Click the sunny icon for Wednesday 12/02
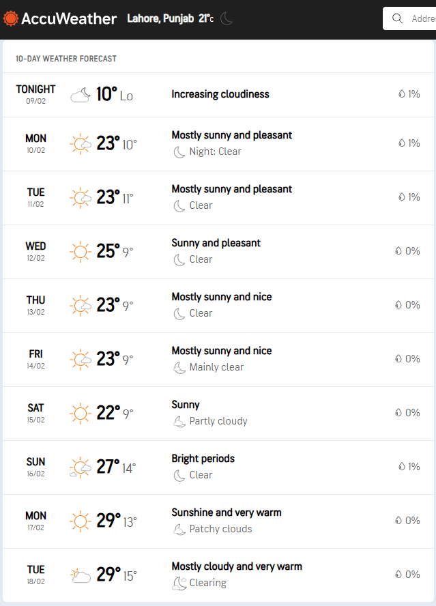The height and width of the screenshot is (606, 436). (x=81, y=252)
